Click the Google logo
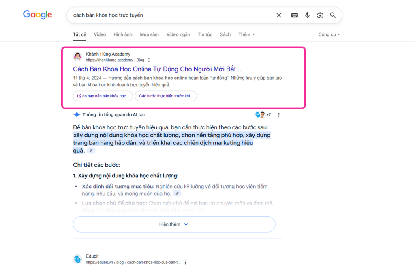The width and height of the screenshot is (415, 267). (37, 15)
